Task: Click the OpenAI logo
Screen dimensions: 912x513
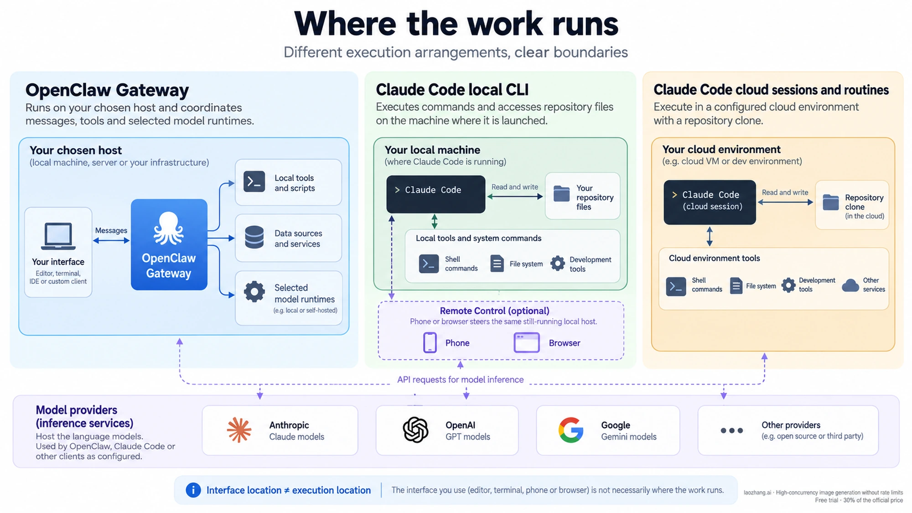Action: click(x=415, y=430)
